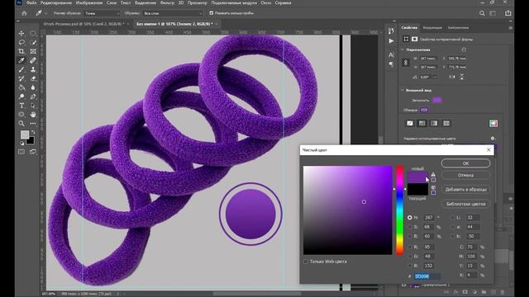Image resolution: width=529 pixels, height=297 pixels.
Task: Open the rotation angle dropdown
Action: click(x=435, y=77)
